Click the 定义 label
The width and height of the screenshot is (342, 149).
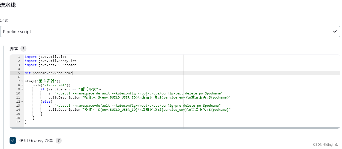(x=4, y=20)
